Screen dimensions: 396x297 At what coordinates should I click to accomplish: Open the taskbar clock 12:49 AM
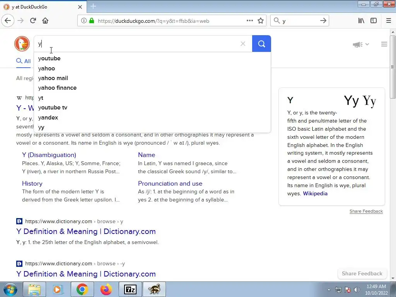[376, 290]
